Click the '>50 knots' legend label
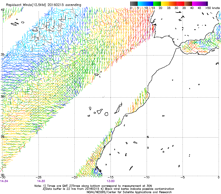 [212, 8]
